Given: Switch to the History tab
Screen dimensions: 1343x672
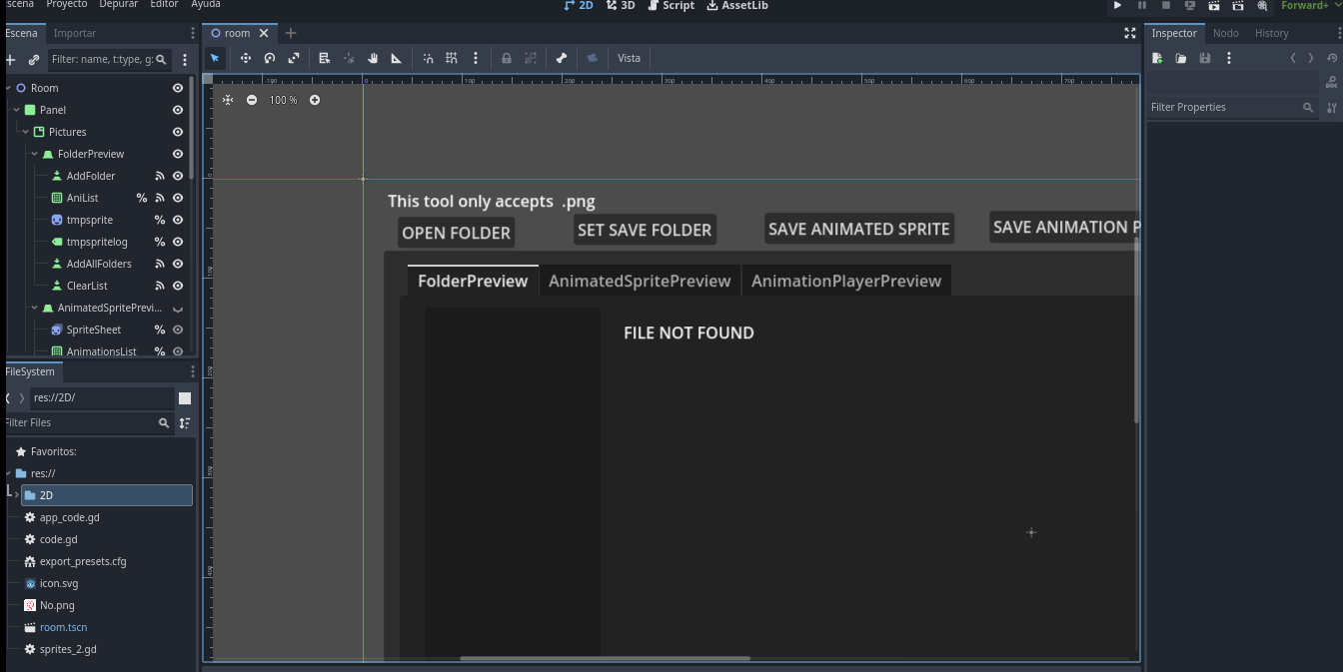Looking at the screenshot, I should (x=1272, y=33).
